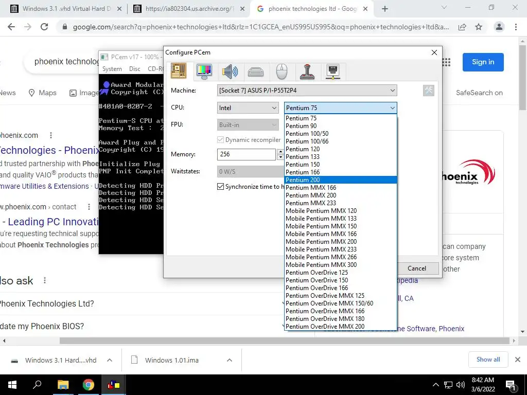
Task: Select Mobile Pentium MMX 150
Action: click(x=341, y=226)
